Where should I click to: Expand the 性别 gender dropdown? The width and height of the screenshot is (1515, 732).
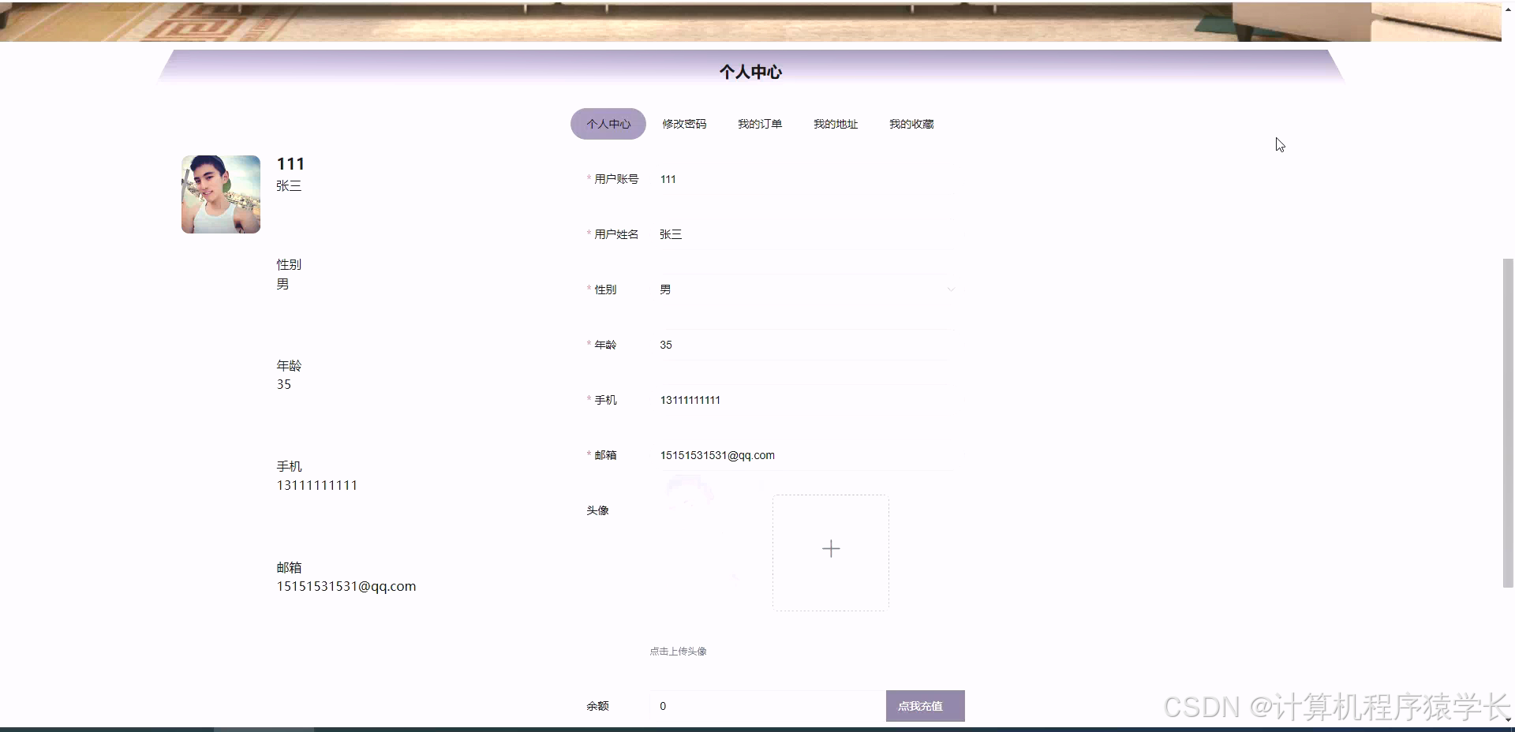tap(805, 289)
